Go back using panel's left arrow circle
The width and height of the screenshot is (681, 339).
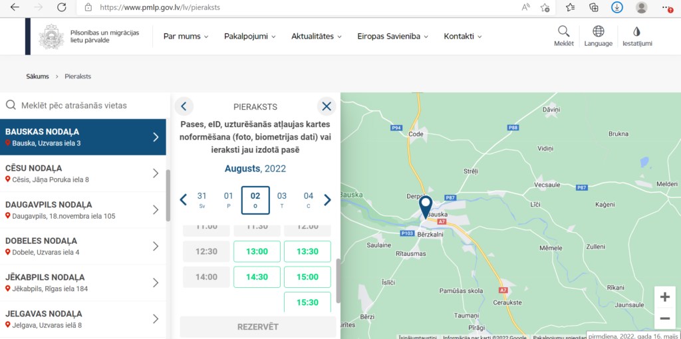184,106
